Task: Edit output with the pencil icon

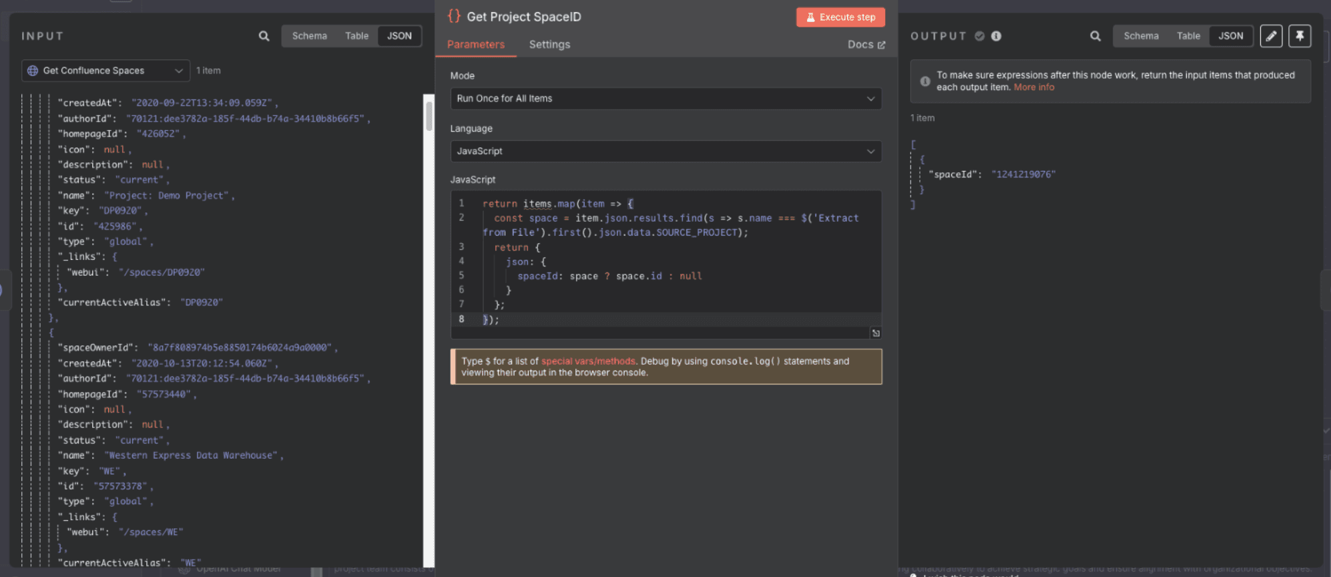Action: click(x=1272, y=36)
